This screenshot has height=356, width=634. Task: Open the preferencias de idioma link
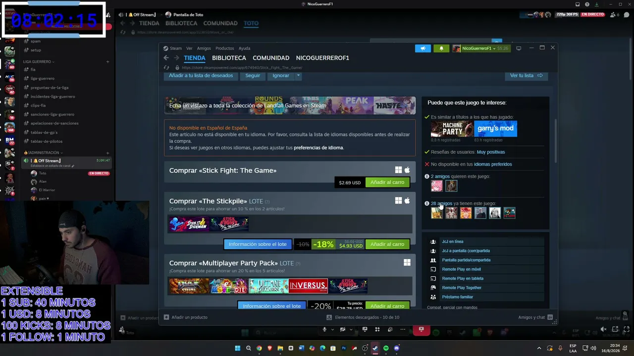click(x=318, y=148)
